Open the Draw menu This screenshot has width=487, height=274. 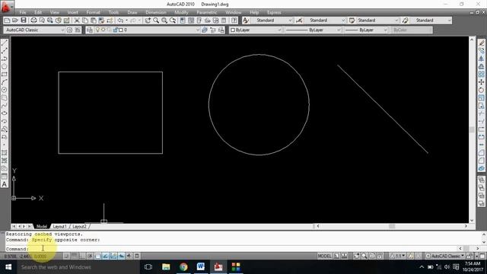(132, 12)
